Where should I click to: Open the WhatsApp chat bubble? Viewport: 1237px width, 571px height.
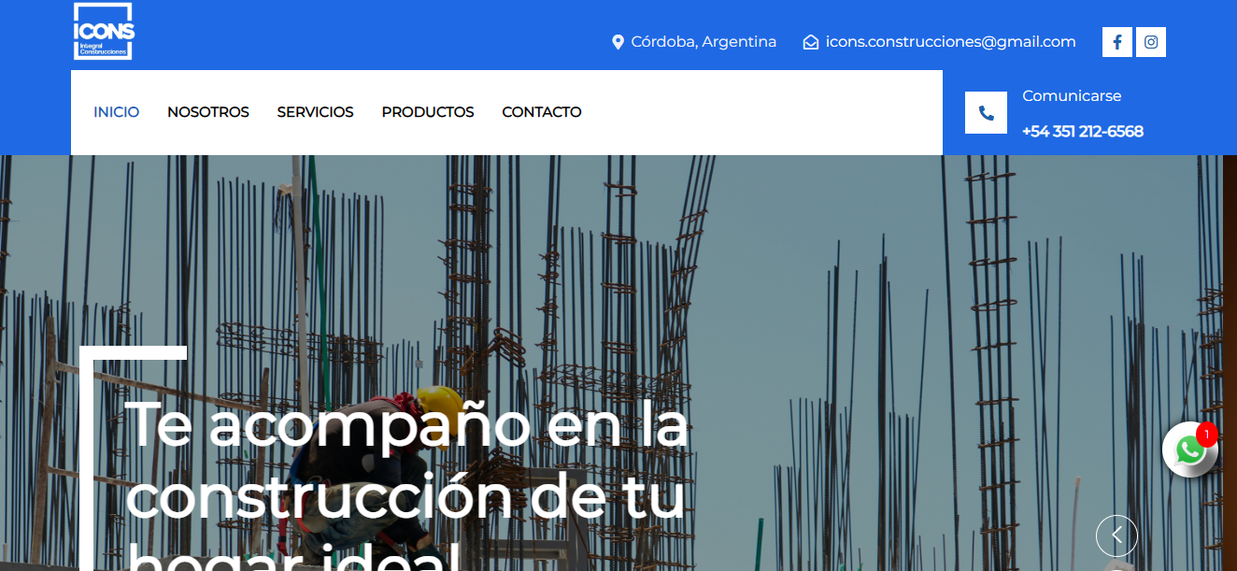coord(1189,450)
